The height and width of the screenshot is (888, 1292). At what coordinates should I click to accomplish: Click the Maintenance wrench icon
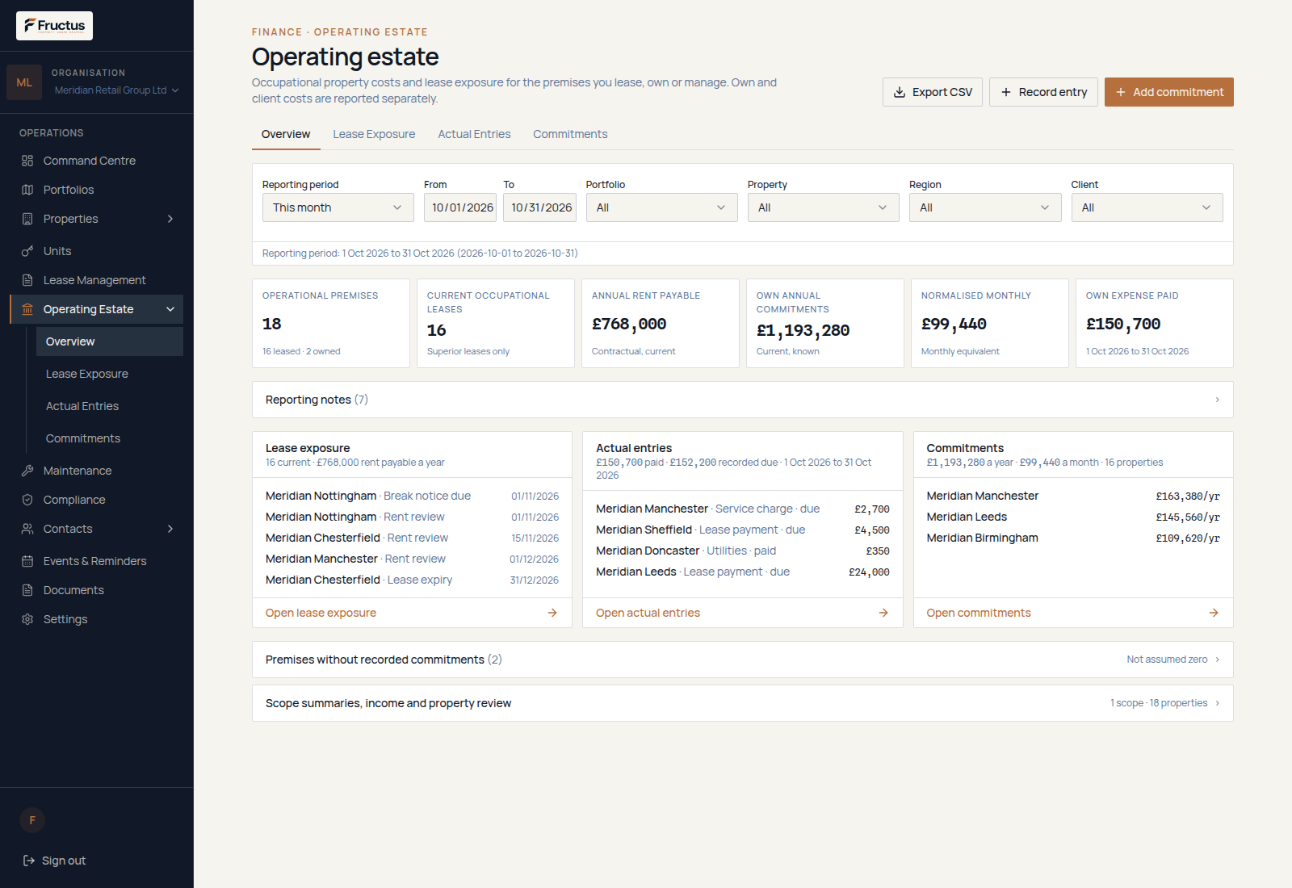pos(27,471)
